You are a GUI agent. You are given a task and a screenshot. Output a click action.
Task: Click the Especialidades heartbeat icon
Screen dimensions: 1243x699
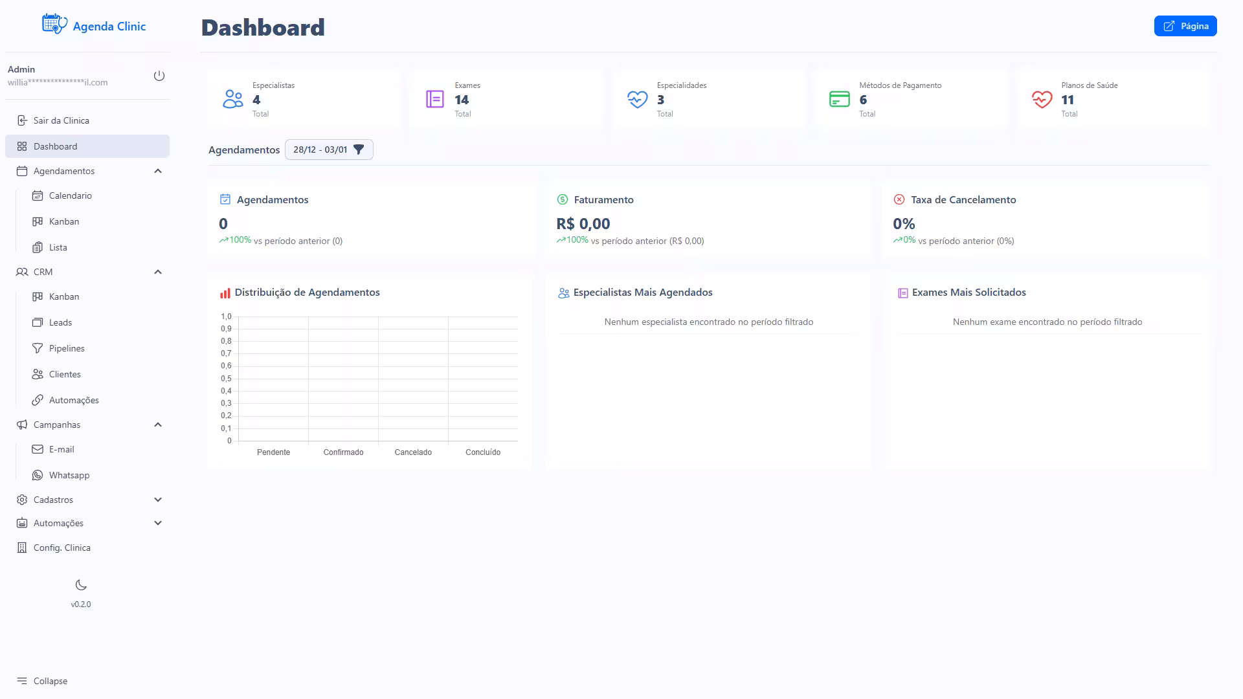pyautogui.click(x=638, y=99)
